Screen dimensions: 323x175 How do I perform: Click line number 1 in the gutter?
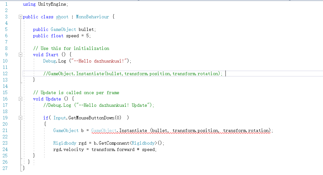tap(6, 4)
